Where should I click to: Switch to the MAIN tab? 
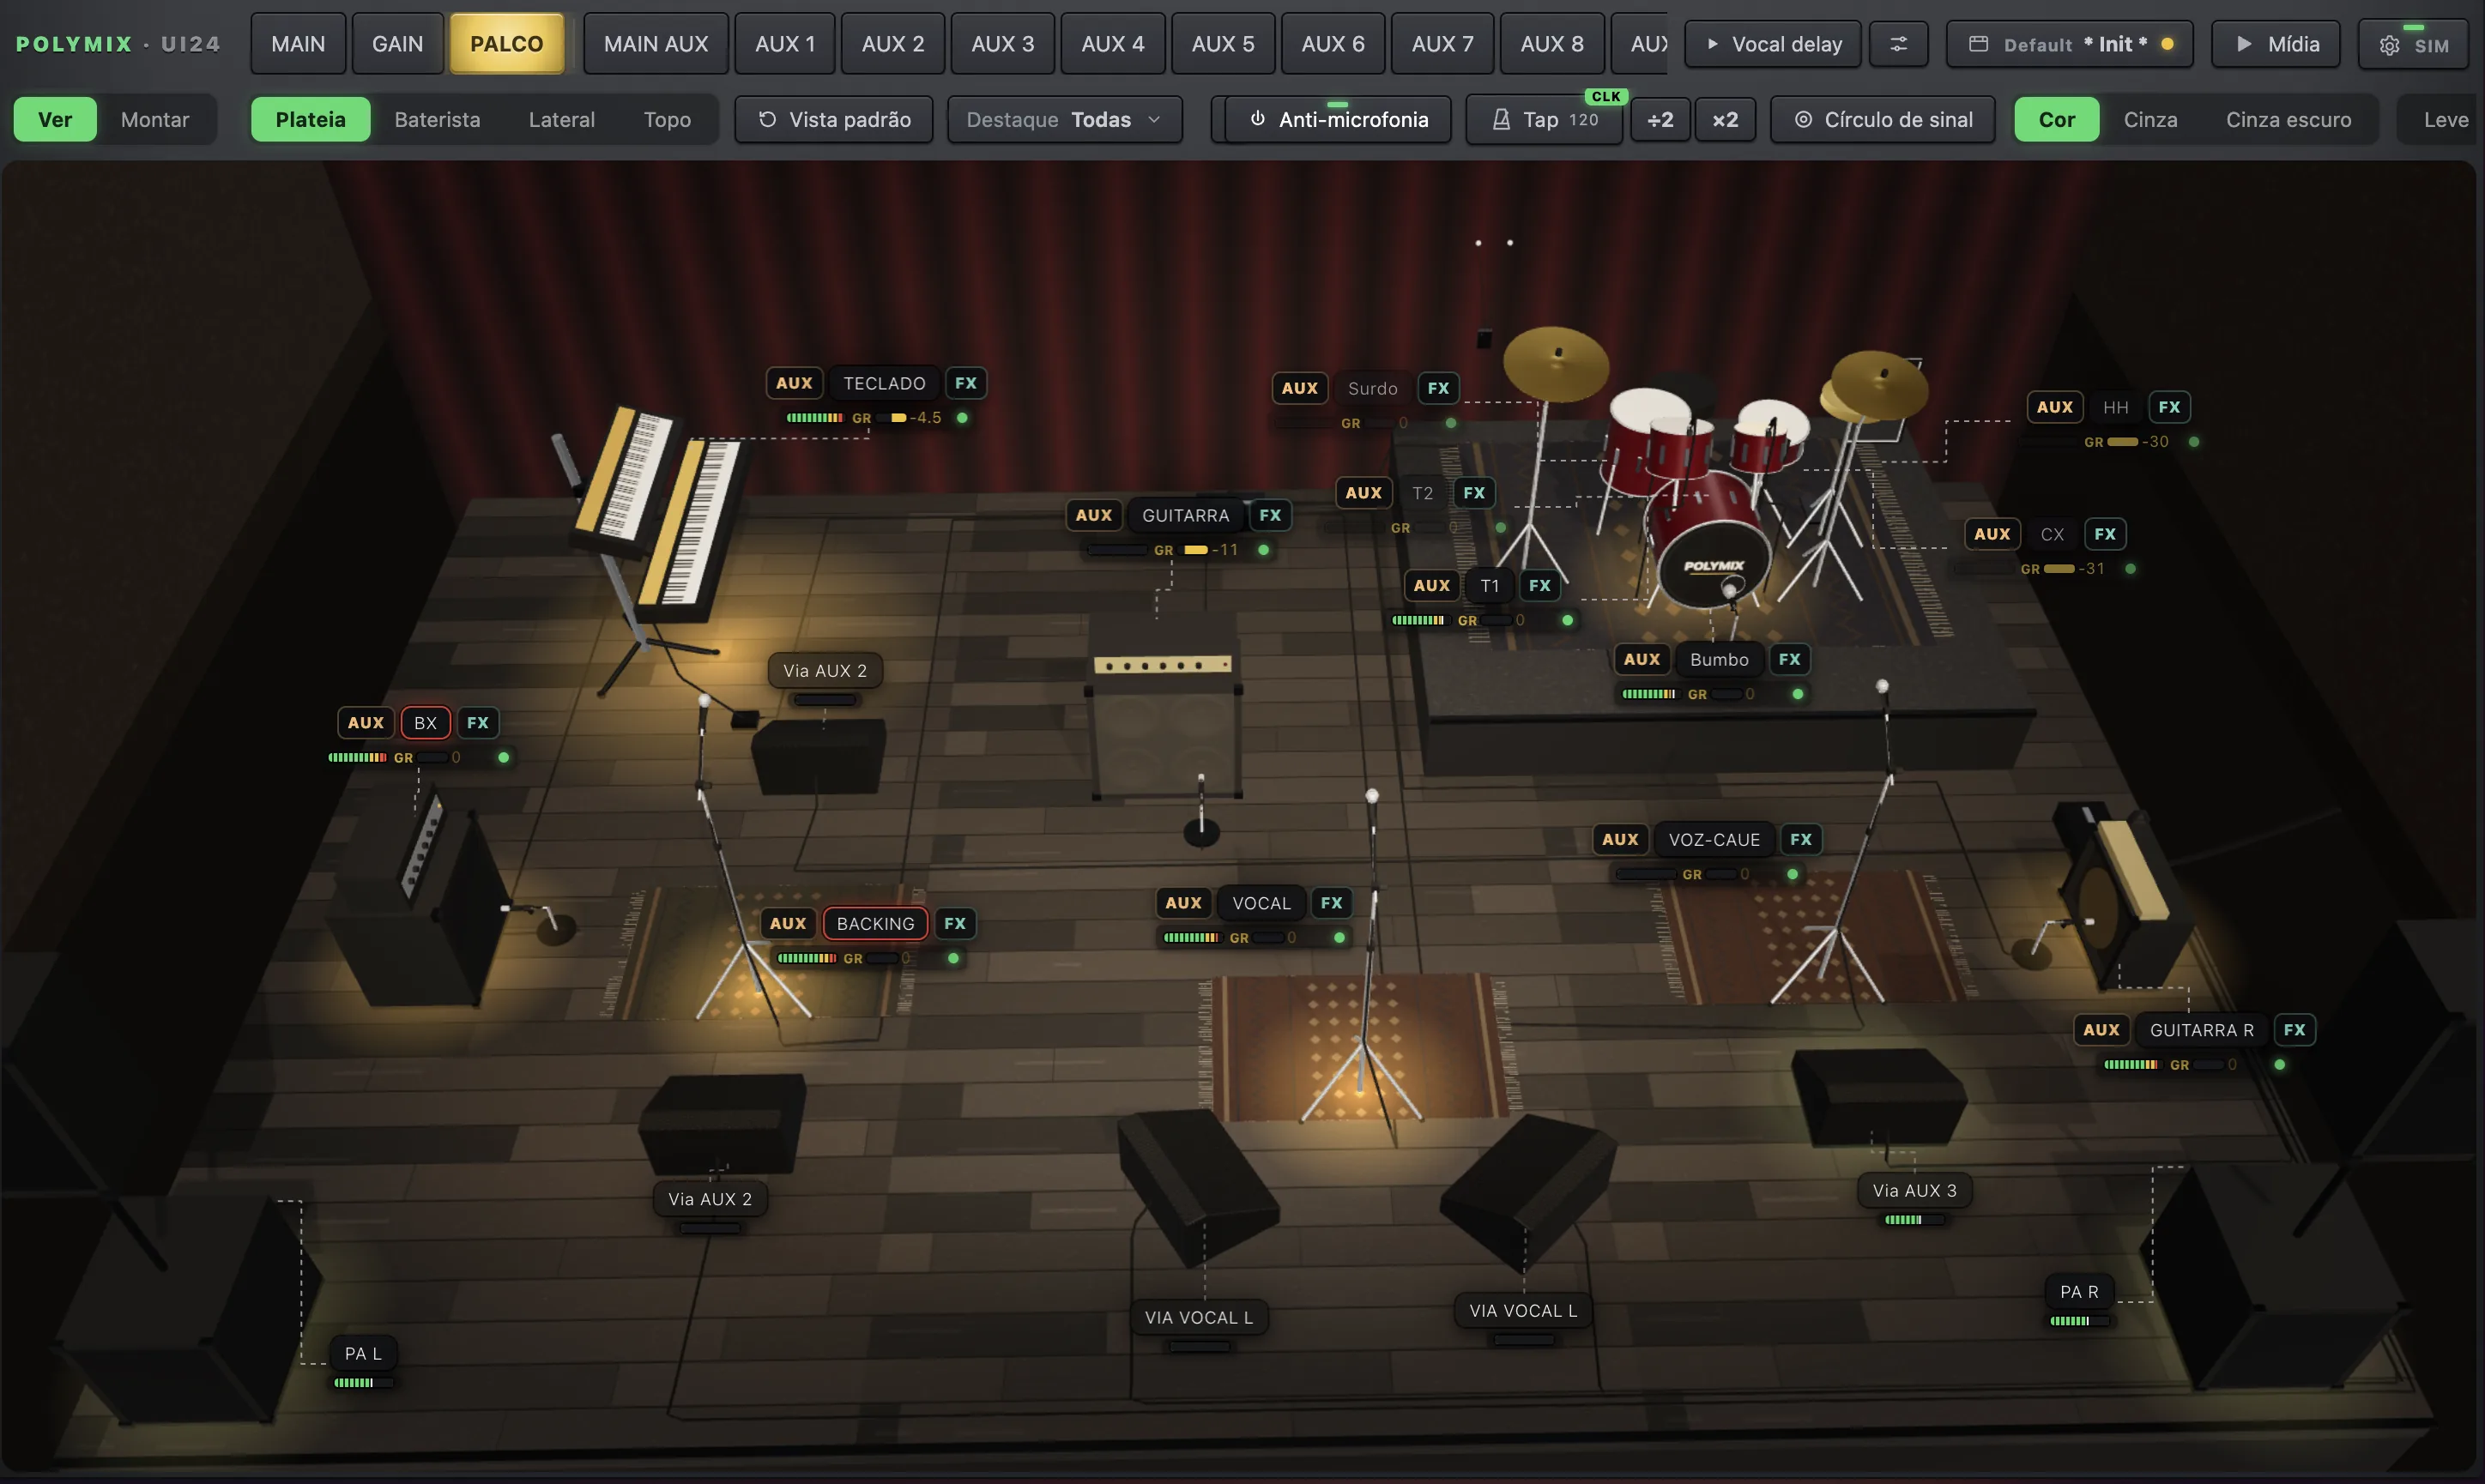(x=298, y=44)
